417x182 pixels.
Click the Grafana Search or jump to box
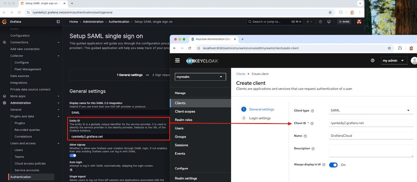tap(275, 21)
